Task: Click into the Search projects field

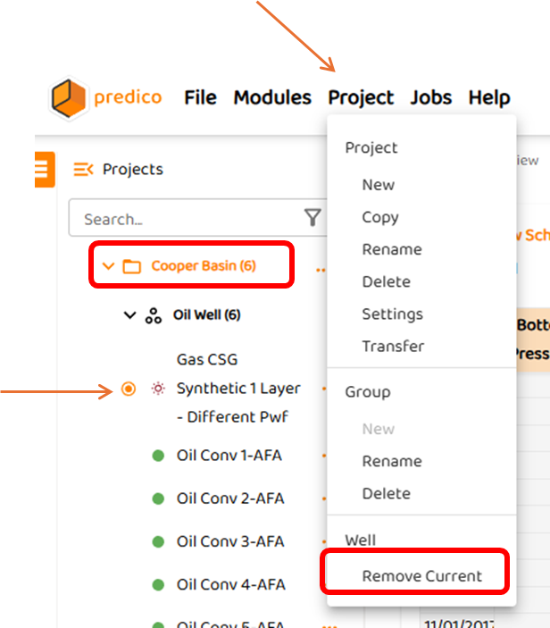Action: pyautogui.click(x=187, y=219)
